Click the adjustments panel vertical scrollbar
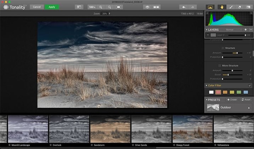The width and height of the screenshot is (254, 149). pyautogui.click(x=253, y=54)
